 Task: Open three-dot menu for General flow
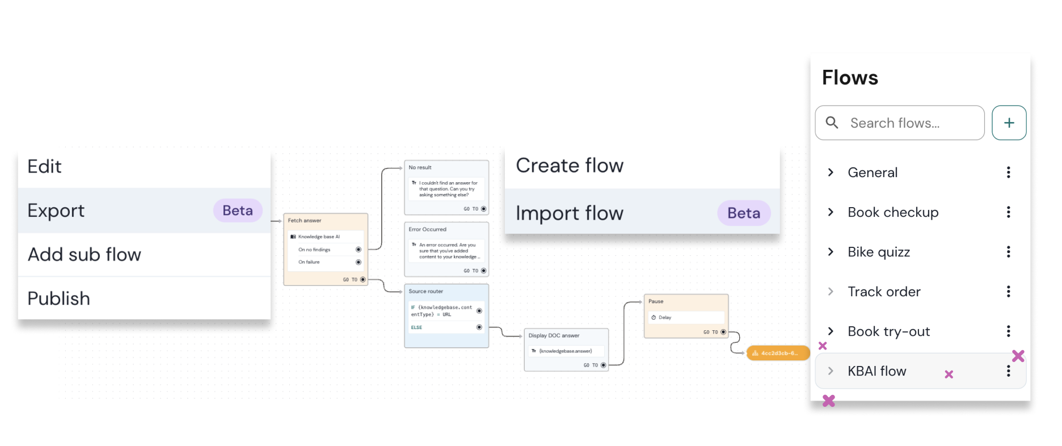tap(1008, 172)
